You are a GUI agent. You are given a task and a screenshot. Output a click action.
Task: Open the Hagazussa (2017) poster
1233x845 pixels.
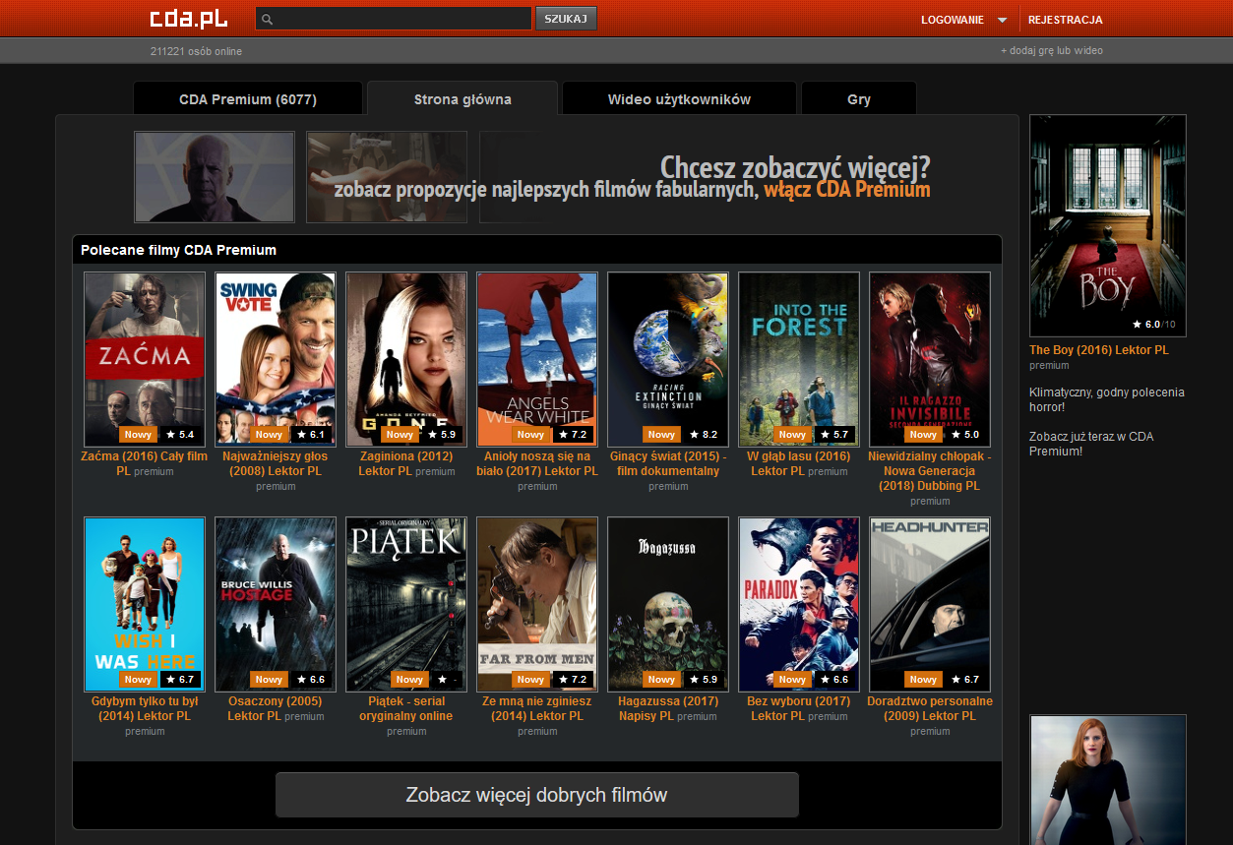tap(667, 604)
